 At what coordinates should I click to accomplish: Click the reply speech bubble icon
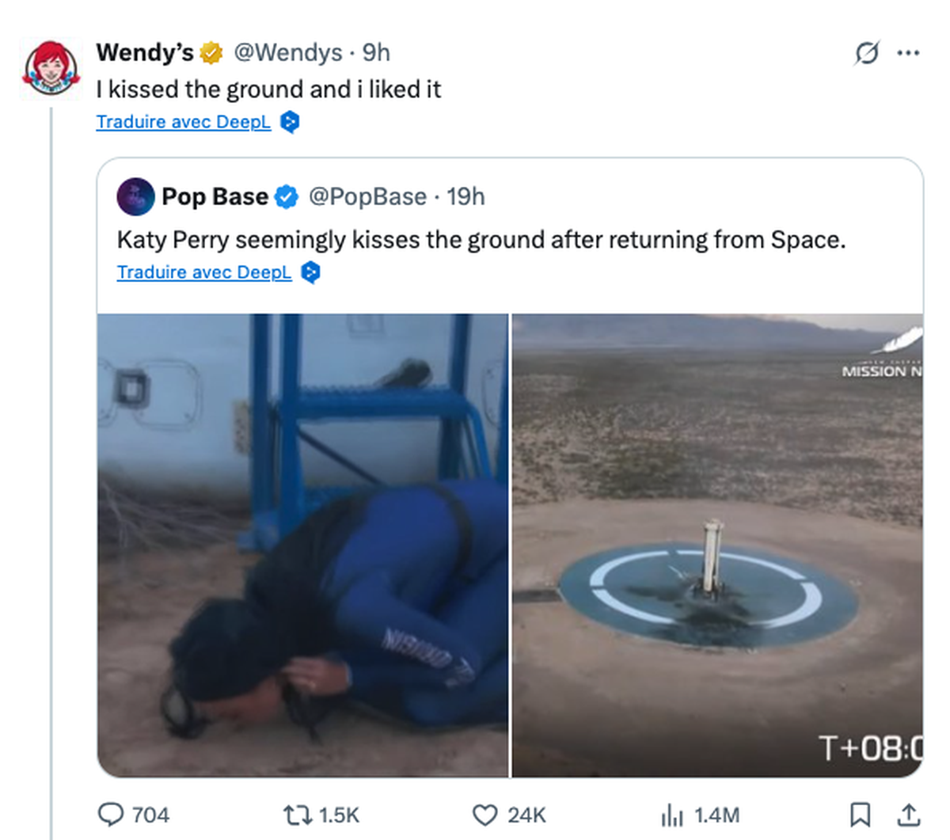pos(111,814)
